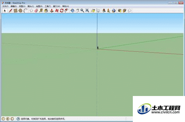
Task: Open the 工具(T) menu
Action: coord(48,6)
